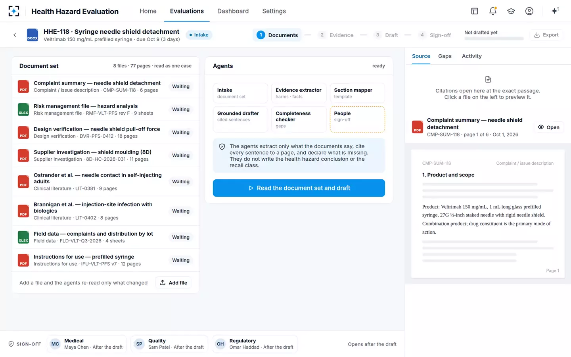Click the Not drafted yet progress bar
This screenshot has width=571, height=357.
(494, 38)
